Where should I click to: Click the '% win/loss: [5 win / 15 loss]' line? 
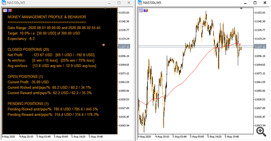coord(51,60)
